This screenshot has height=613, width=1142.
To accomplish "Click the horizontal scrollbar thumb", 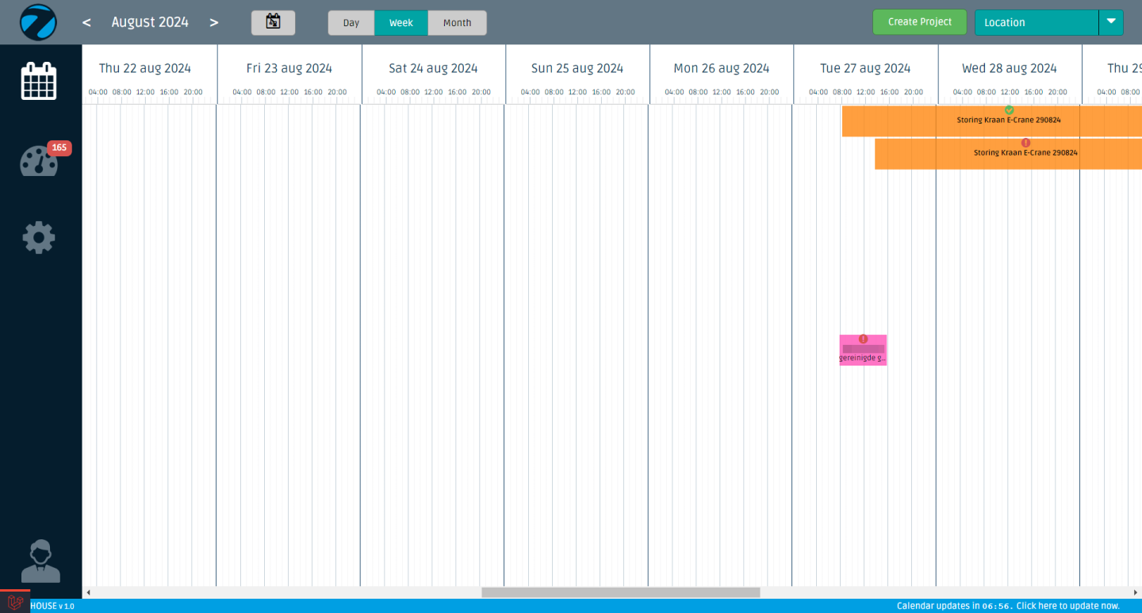I will [620, 592].
